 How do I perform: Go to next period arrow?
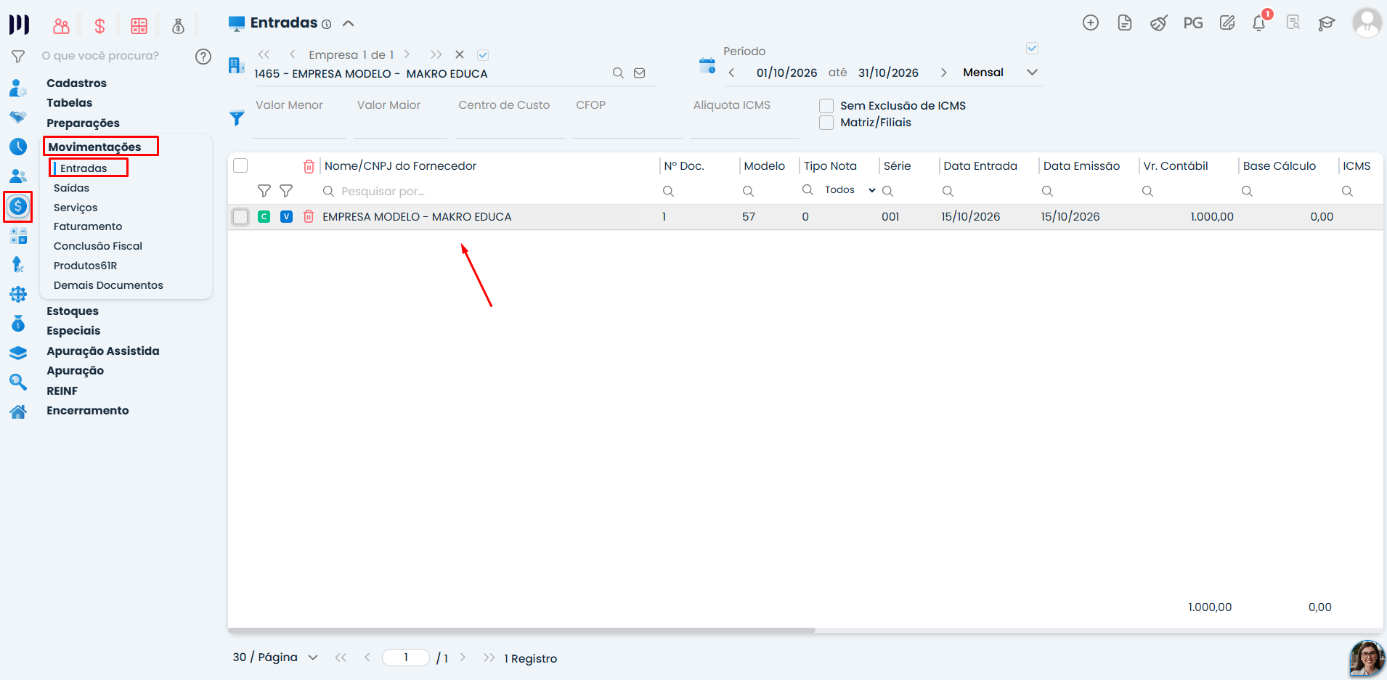click(x=943, y=73)
